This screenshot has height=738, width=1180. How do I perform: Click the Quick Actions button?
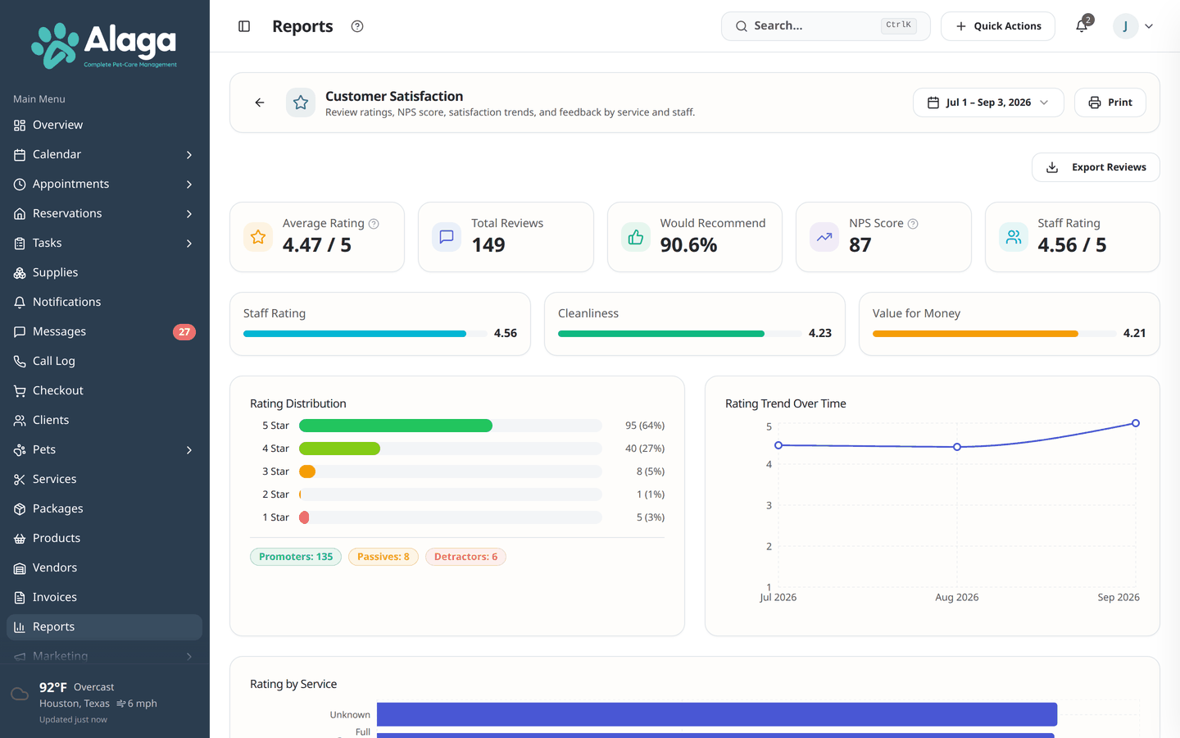tap(998, 26)
